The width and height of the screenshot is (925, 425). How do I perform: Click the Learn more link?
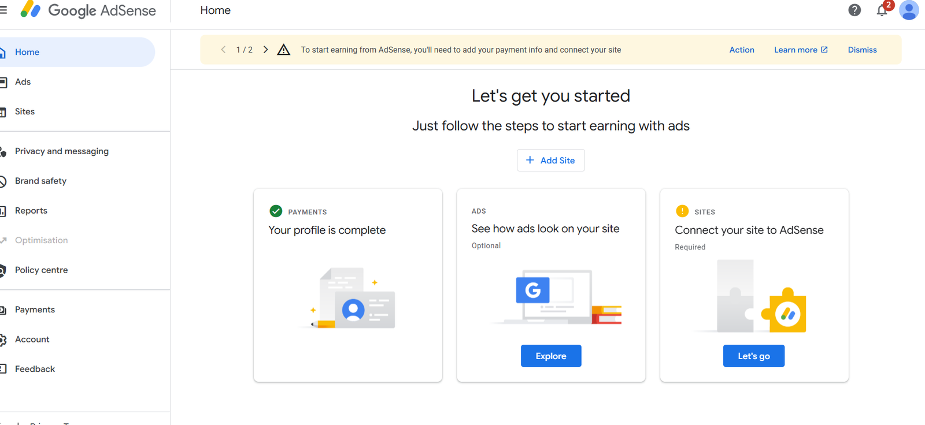800,50
